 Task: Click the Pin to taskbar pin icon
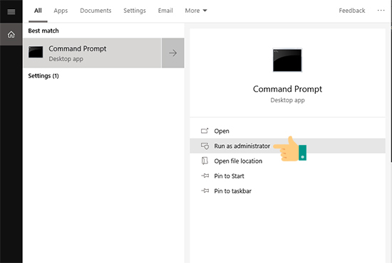(x=205, y=190)
